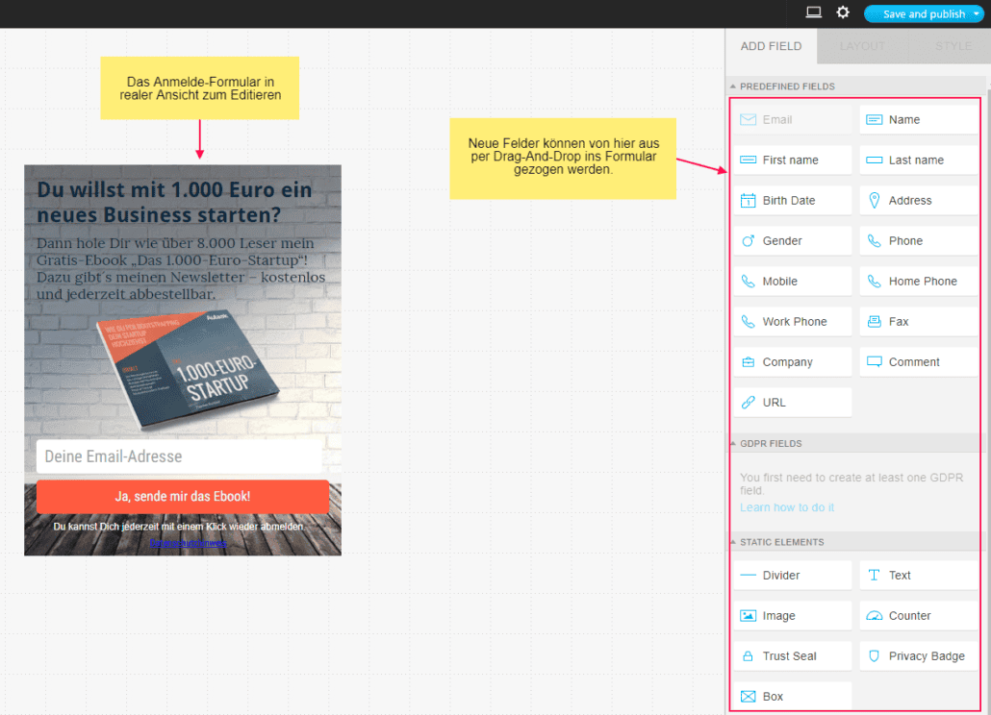Select the Counter static element
The image size is (991, 715).
point(918,616)
